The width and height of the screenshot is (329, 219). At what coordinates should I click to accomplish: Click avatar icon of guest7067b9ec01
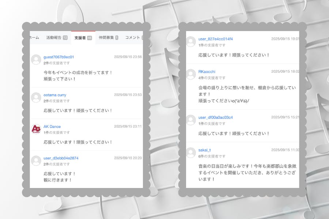coord(36,59)
